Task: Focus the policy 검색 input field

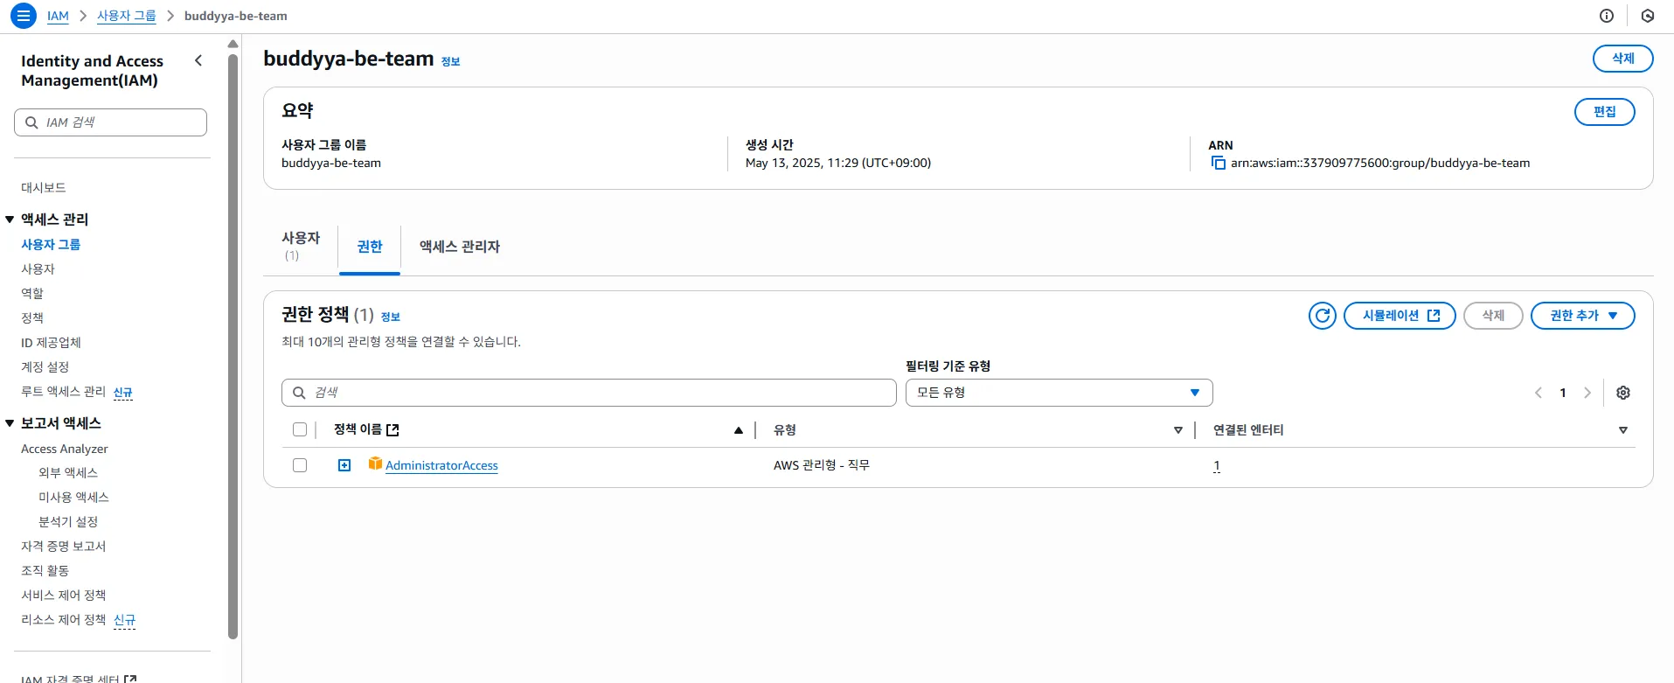Action: point(589,393)
